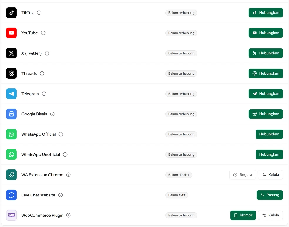Click the TikTok app logo icon
Viewport: 289px width, 227px height.
point(11,13)
